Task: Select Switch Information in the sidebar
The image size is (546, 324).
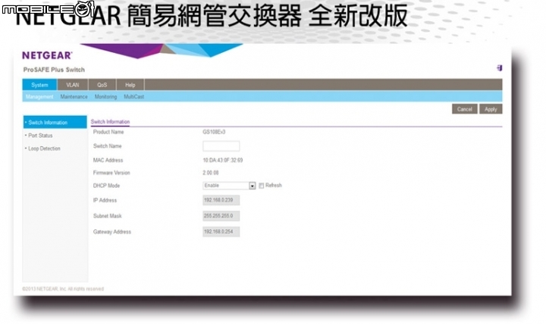Action: (55, 123)
